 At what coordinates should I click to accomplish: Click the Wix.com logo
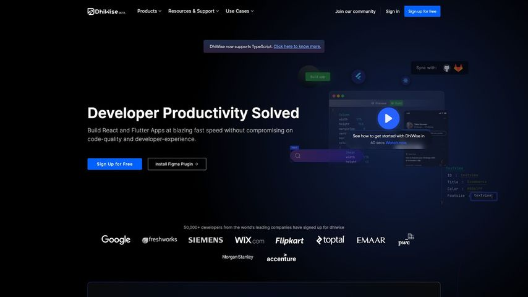(249, 240)
